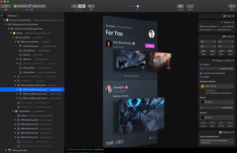Toggle hidden checkbox above Opacity / Alpha
The width and height of the screenshot is (237, 153).
point(201,64)
